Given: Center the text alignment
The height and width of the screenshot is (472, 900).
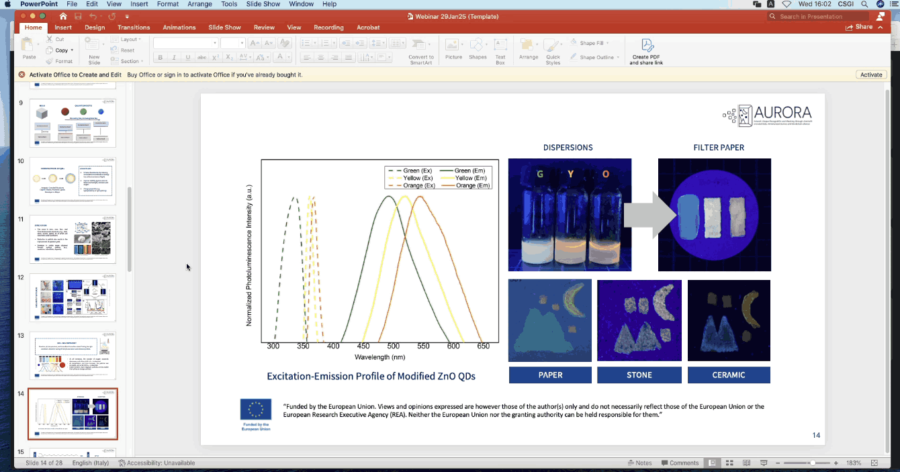Looking at the screenshot, I should click(320, 58).
